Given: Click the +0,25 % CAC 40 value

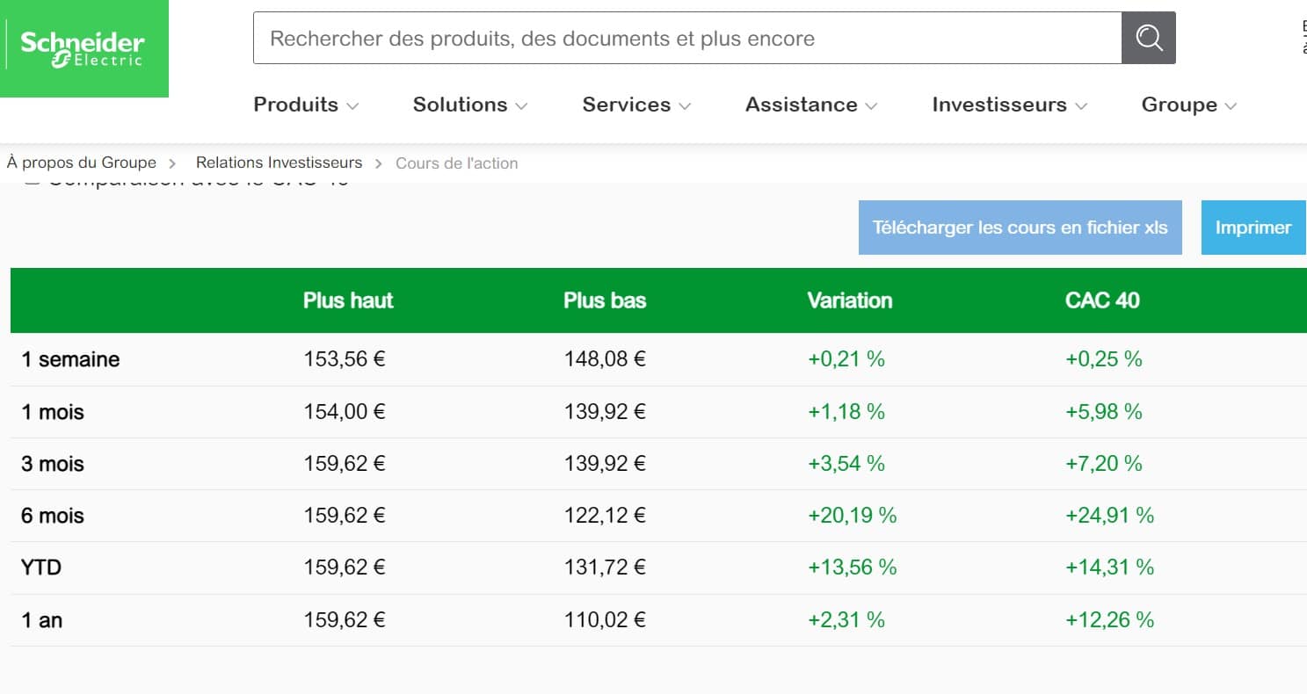Looking at the screenshot, I should point(1104,358).
